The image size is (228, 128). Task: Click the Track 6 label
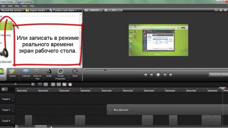point(6,99)
